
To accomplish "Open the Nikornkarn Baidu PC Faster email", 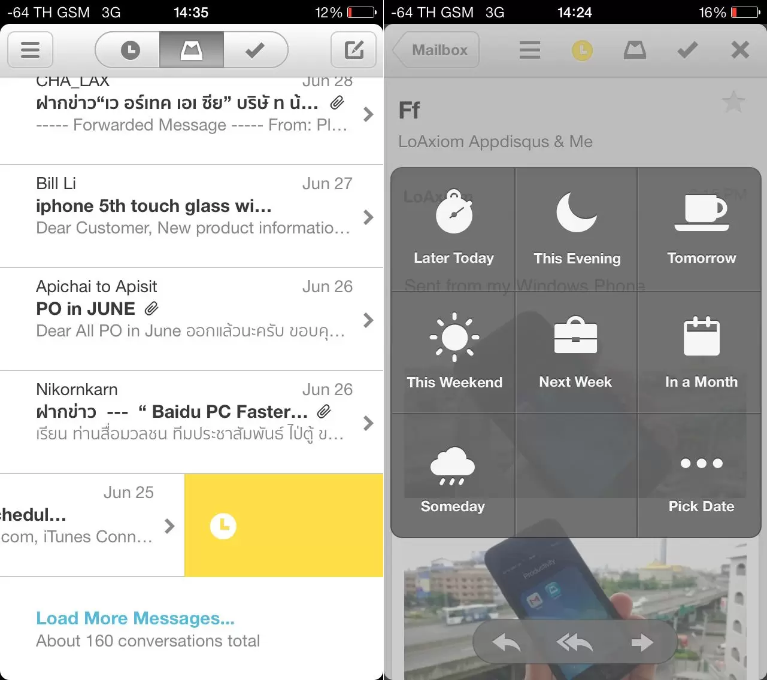I will [192, 423].
